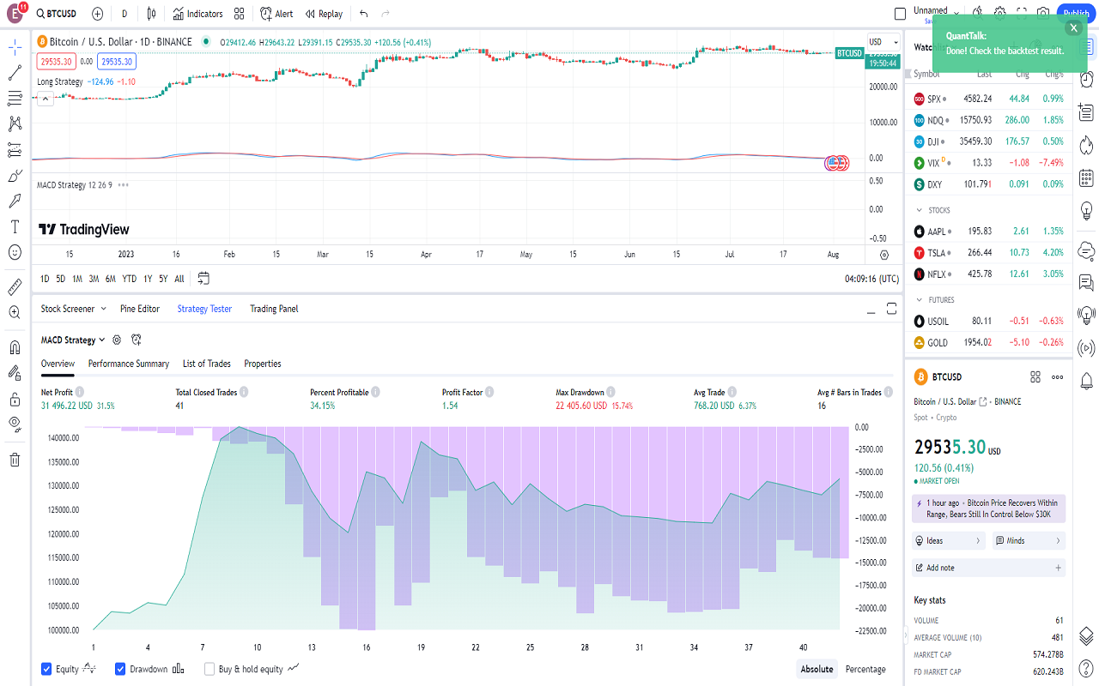The height and width of the screenshot is (686, 1099).
Task: Uncheck the Drawdown checkbox
Action: coord(120,669)
